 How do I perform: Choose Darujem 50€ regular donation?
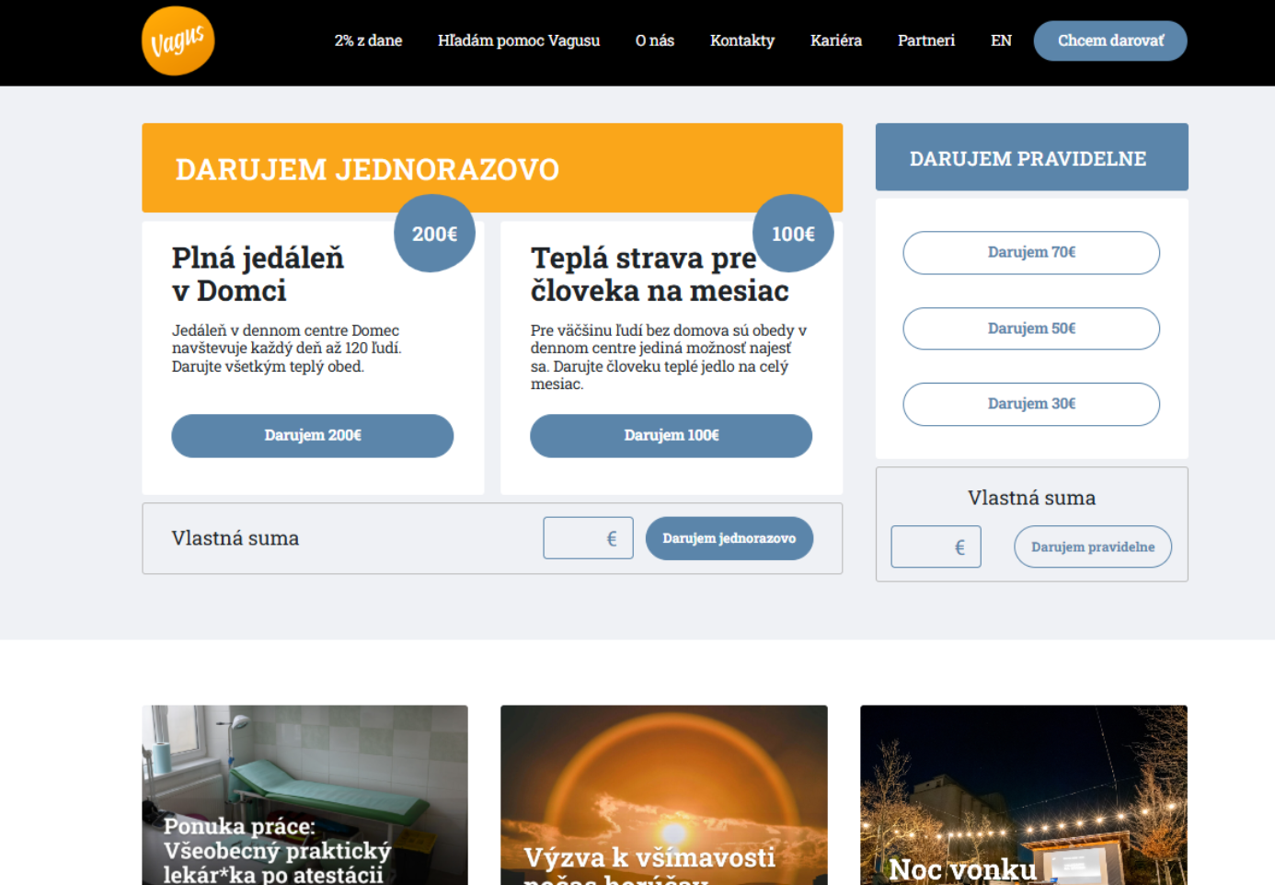pyautogui.click(x=1031, y=328)
